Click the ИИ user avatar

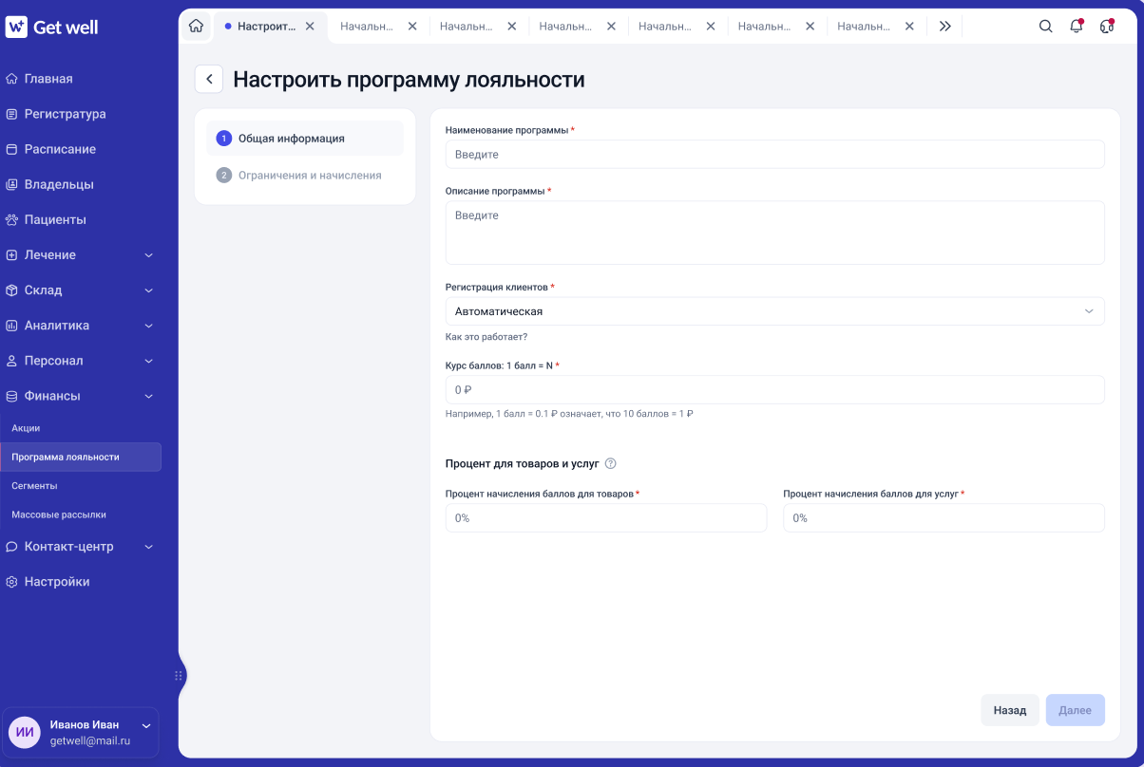point(25,732)
